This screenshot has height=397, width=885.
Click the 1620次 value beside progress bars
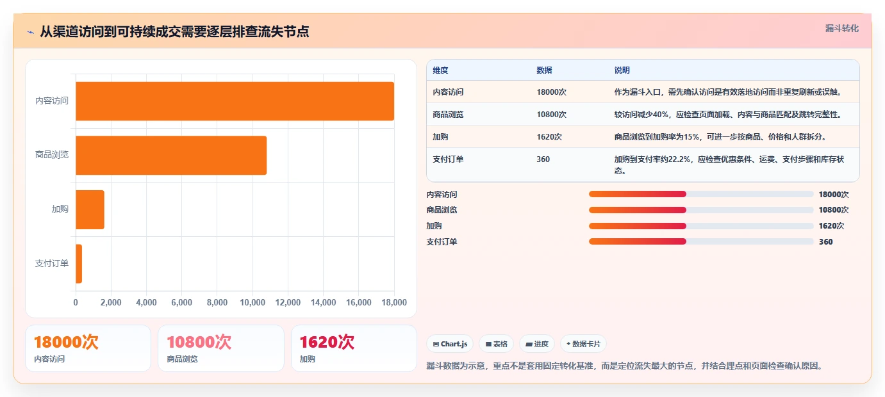coord(832,226)
